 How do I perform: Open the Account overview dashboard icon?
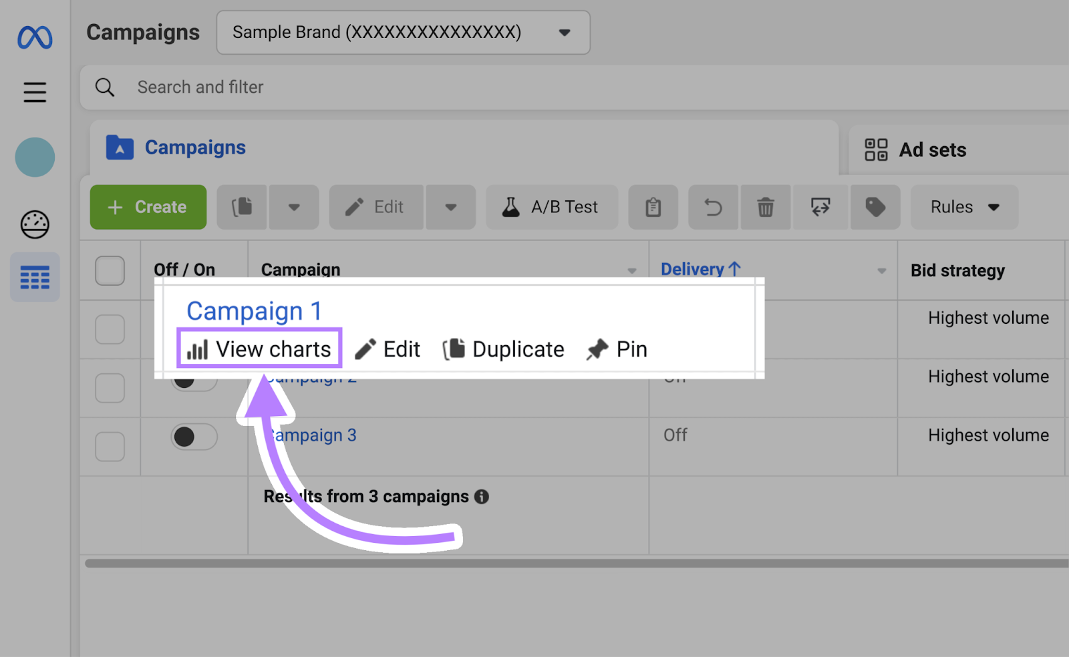(34, 225)
